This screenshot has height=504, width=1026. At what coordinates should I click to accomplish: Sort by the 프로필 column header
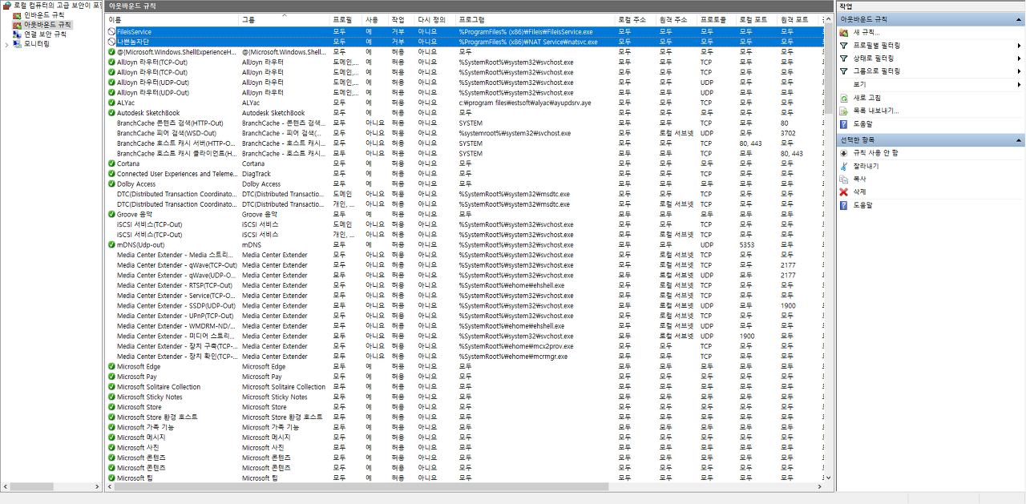[346, 18]
